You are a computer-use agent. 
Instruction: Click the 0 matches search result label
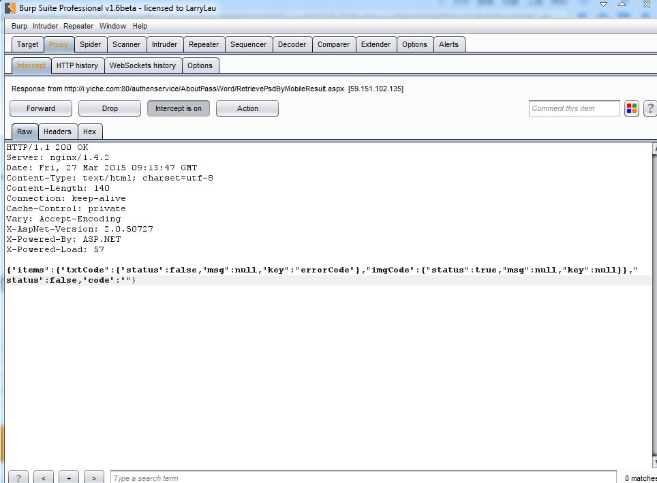[x=641, y=478]
